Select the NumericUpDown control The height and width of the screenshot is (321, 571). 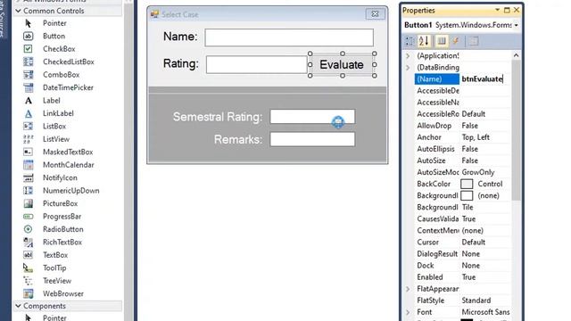coord(71,191)
